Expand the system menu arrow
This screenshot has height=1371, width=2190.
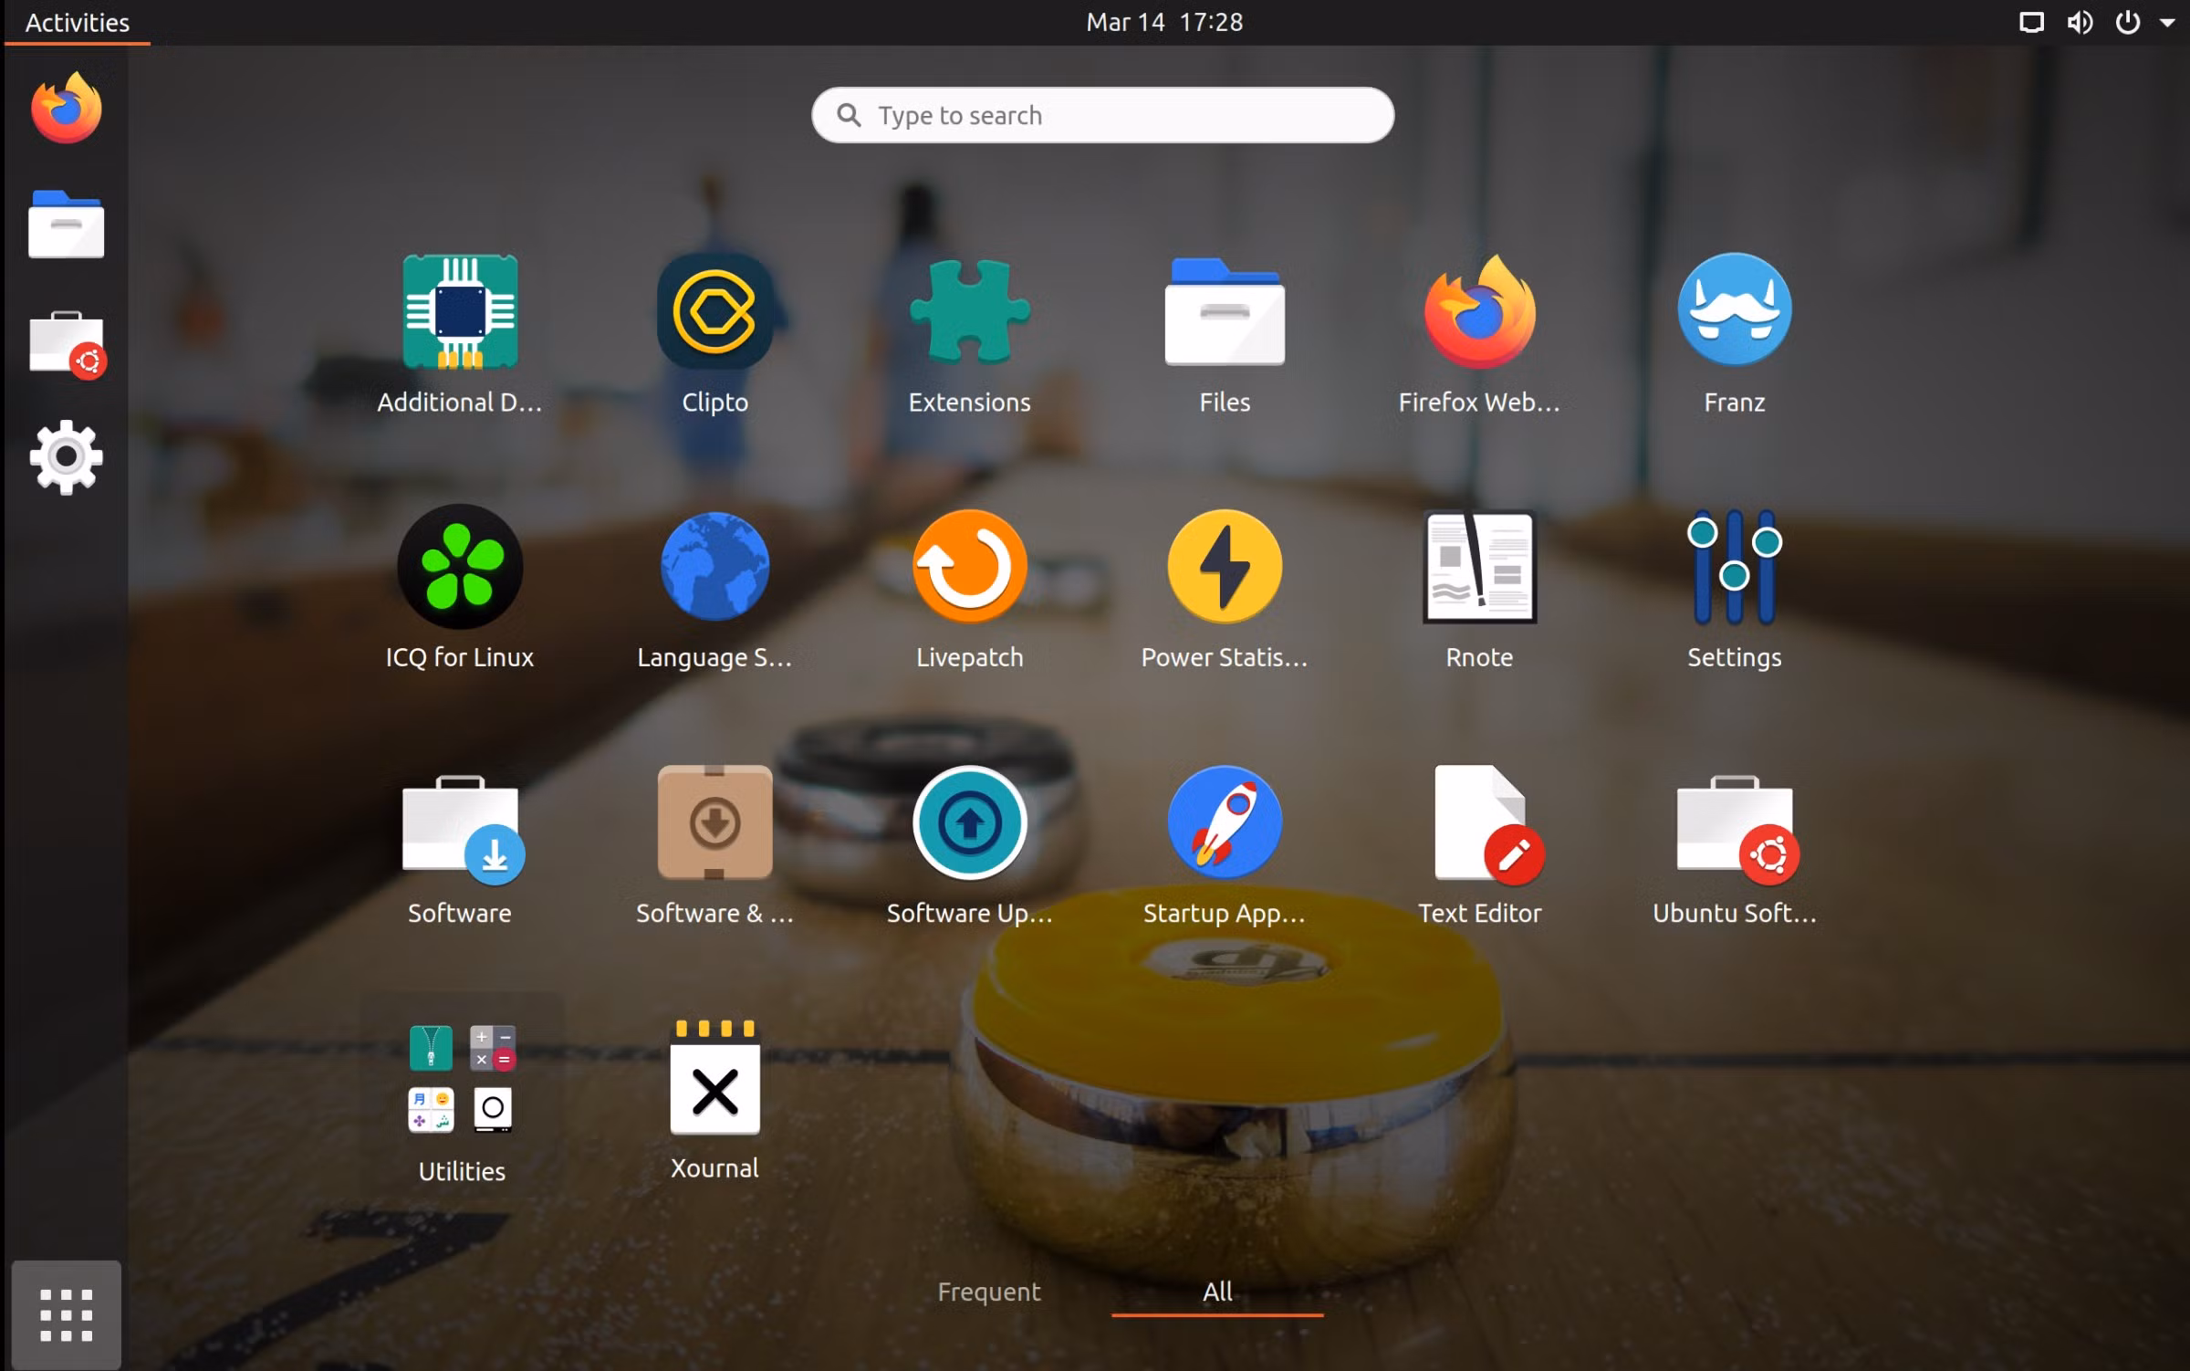click(2167, 23)
